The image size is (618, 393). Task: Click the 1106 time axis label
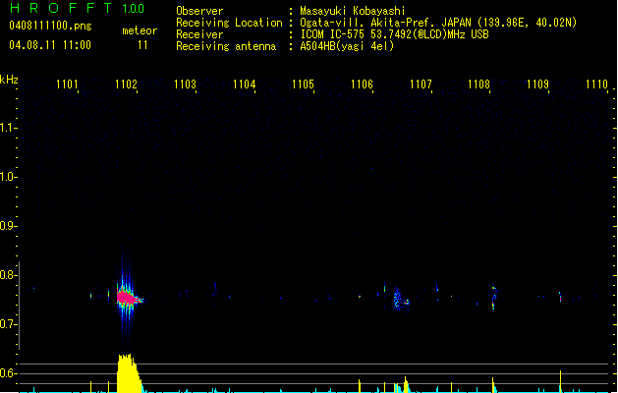[362, 84]
